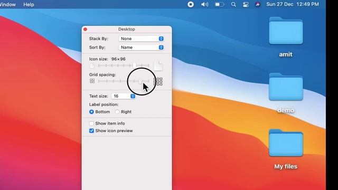This screenshot has height=190, width=338.
Task: Click the small icon size glyph
Action: (92, 65)
